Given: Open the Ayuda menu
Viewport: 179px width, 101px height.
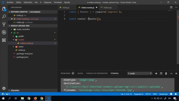Looking at the screenshot, I should [x=67, y=2].
